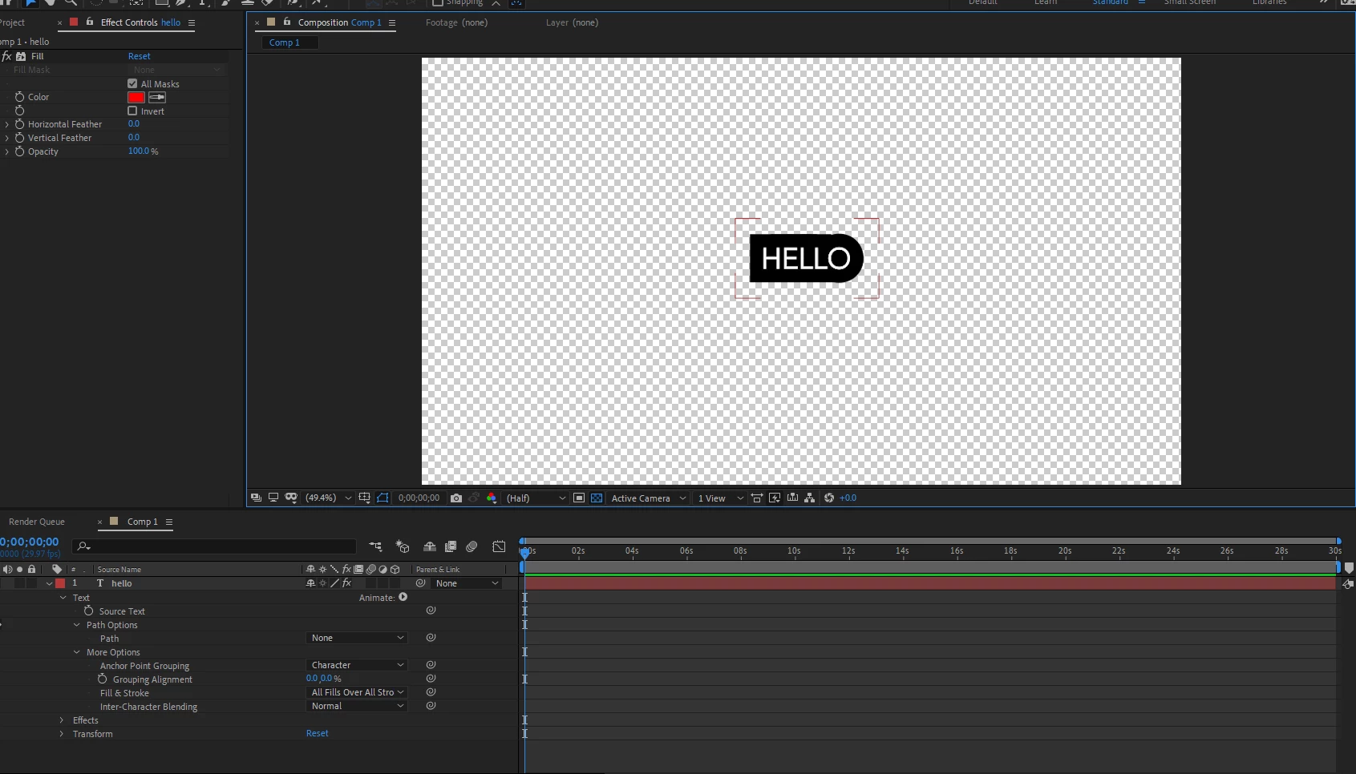This screenshot has width=1356, height=774.
Task: Click Reset Exposure icon
Action: click(829, 498)
